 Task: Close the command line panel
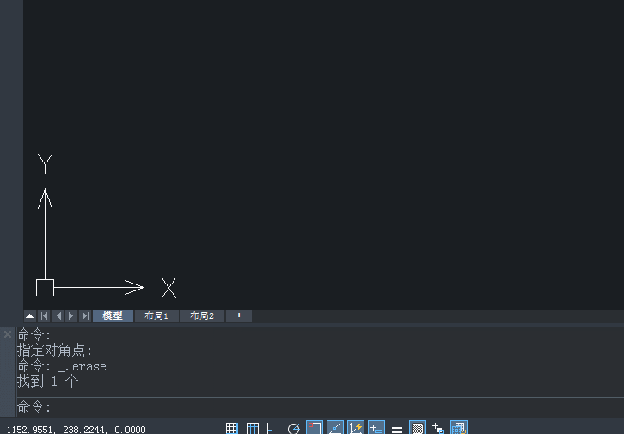point(8,334)
